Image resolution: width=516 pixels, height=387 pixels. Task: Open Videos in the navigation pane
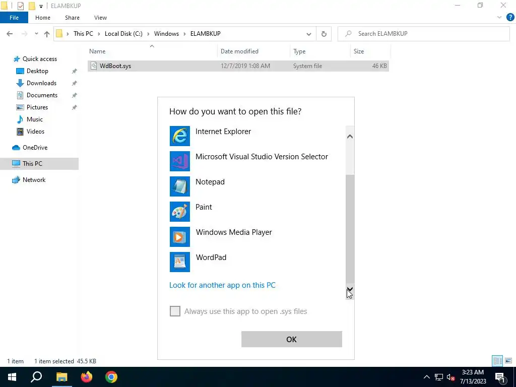tap(35, 132)
